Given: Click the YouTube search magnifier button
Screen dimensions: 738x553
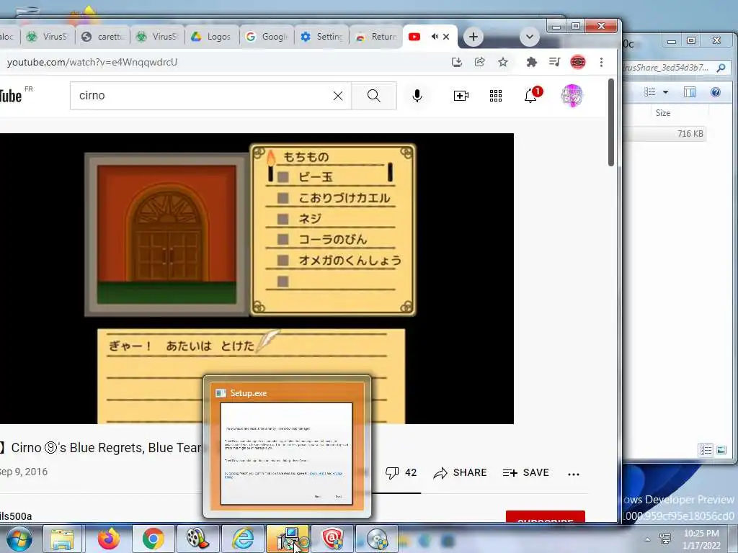Looking at the screenshot, I should (374, 96).
